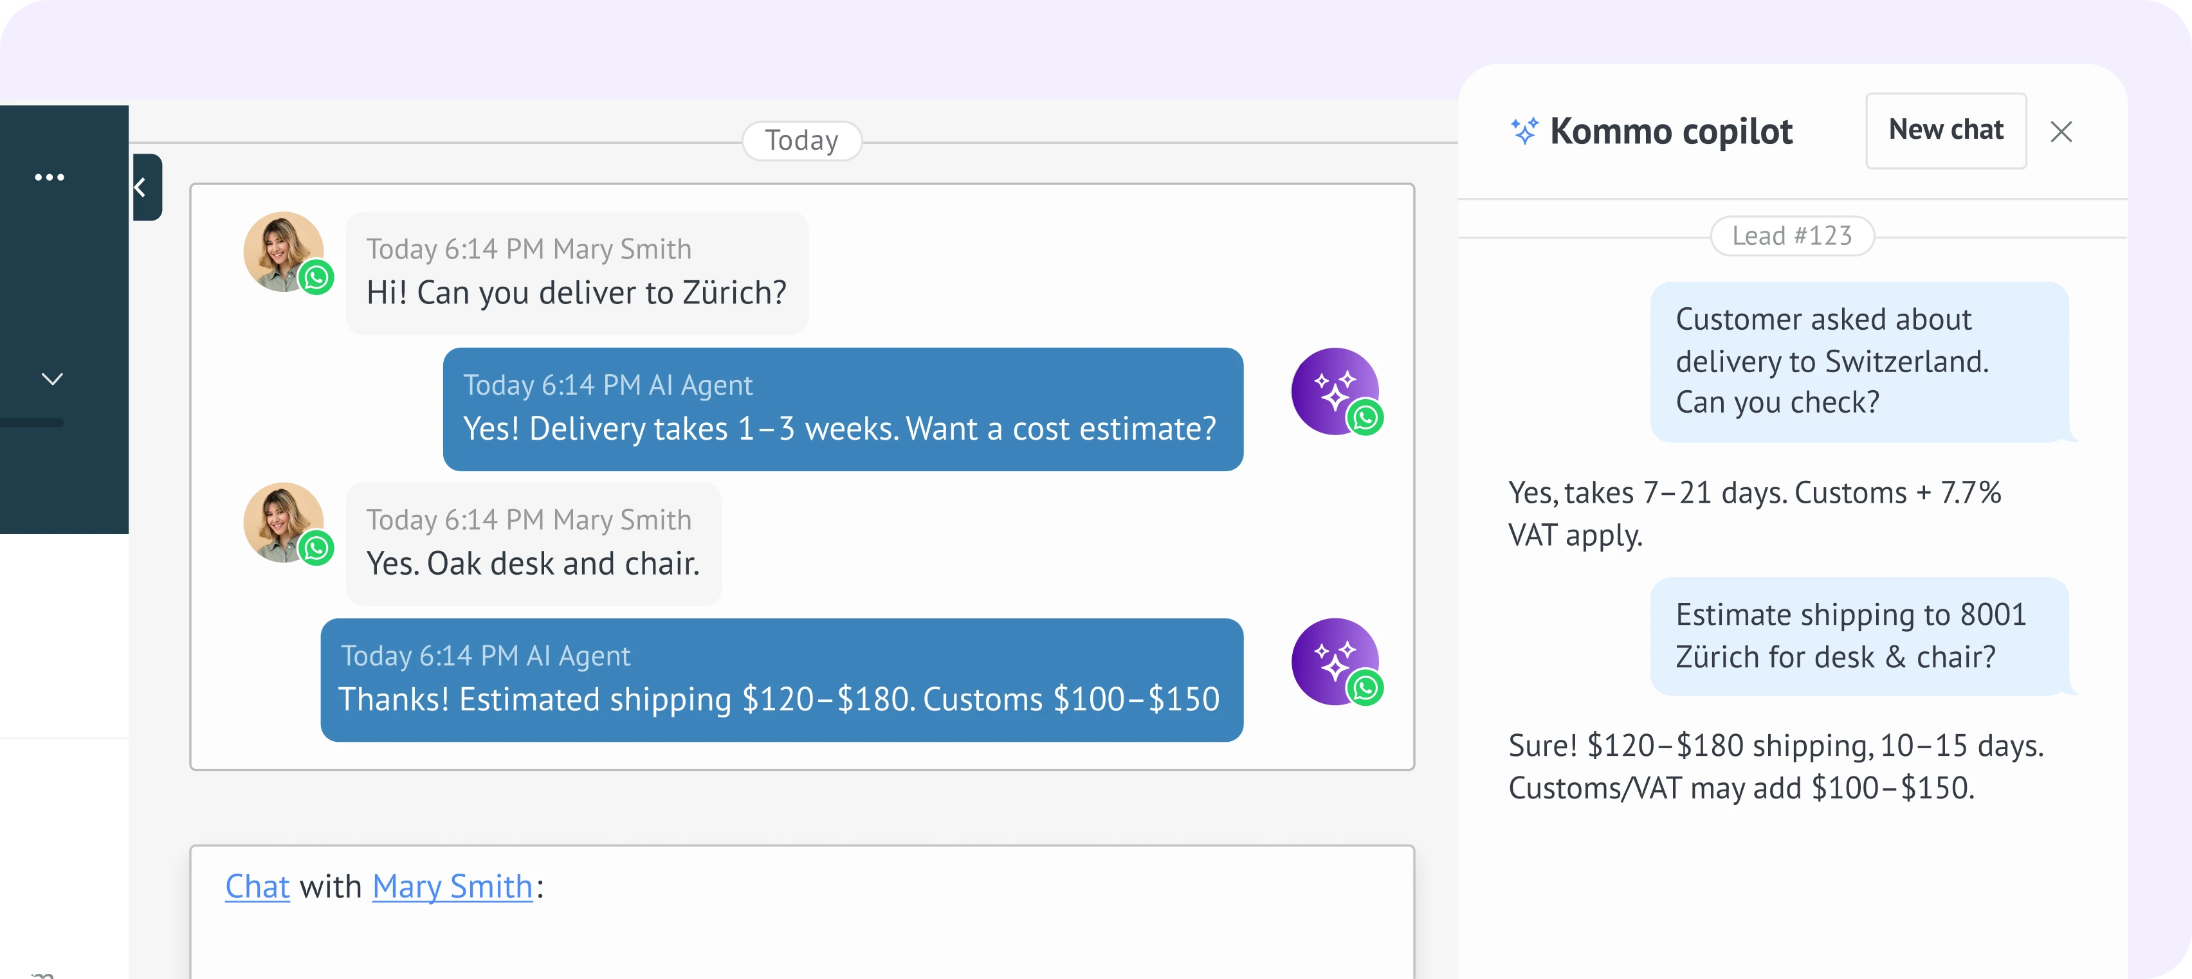Image resolution: width=2192 pixels, height=979 pixels.
Task: Open the Chat channel link in reply box
Action: coord(257,886)
